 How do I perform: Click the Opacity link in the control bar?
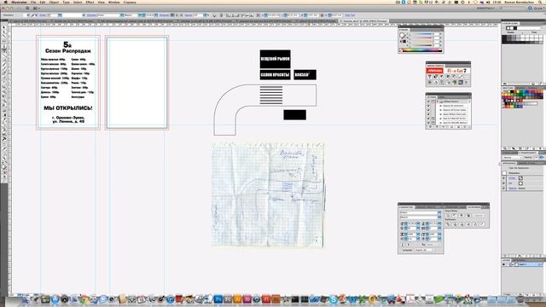pos(189,15)
